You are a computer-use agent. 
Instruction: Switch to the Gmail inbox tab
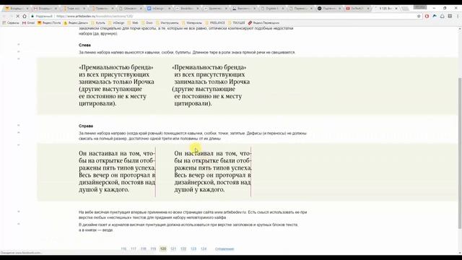[x=44, y=9]
